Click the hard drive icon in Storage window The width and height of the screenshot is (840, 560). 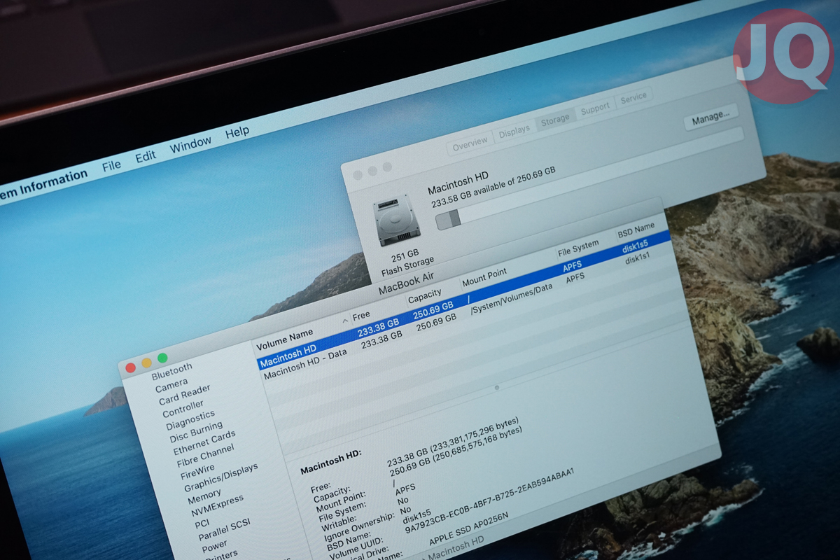click(x=396, y=222)
